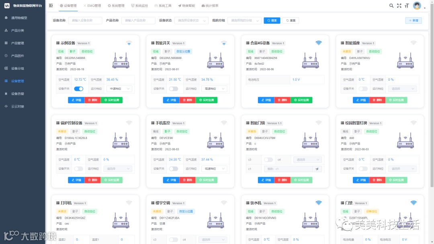This screenshot has width=434, height=244.
Task: Switch to the 统计报表 tab
Action: 210,6
